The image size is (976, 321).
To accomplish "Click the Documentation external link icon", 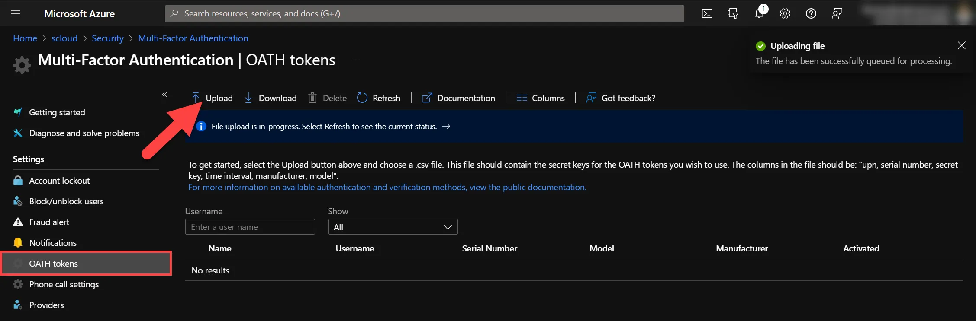I will point(427,98).
